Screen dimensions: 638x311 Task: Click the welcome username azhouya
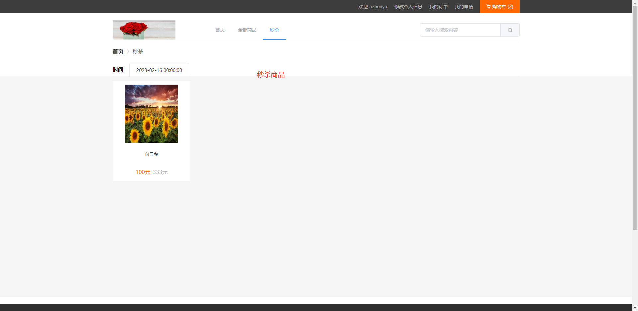(372, 6)
